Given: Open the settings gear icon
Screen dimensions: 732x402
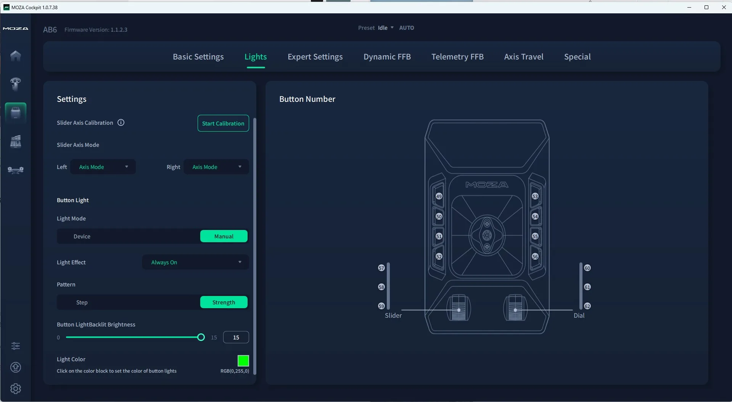Looking at the screenshot, I should 16,389.
